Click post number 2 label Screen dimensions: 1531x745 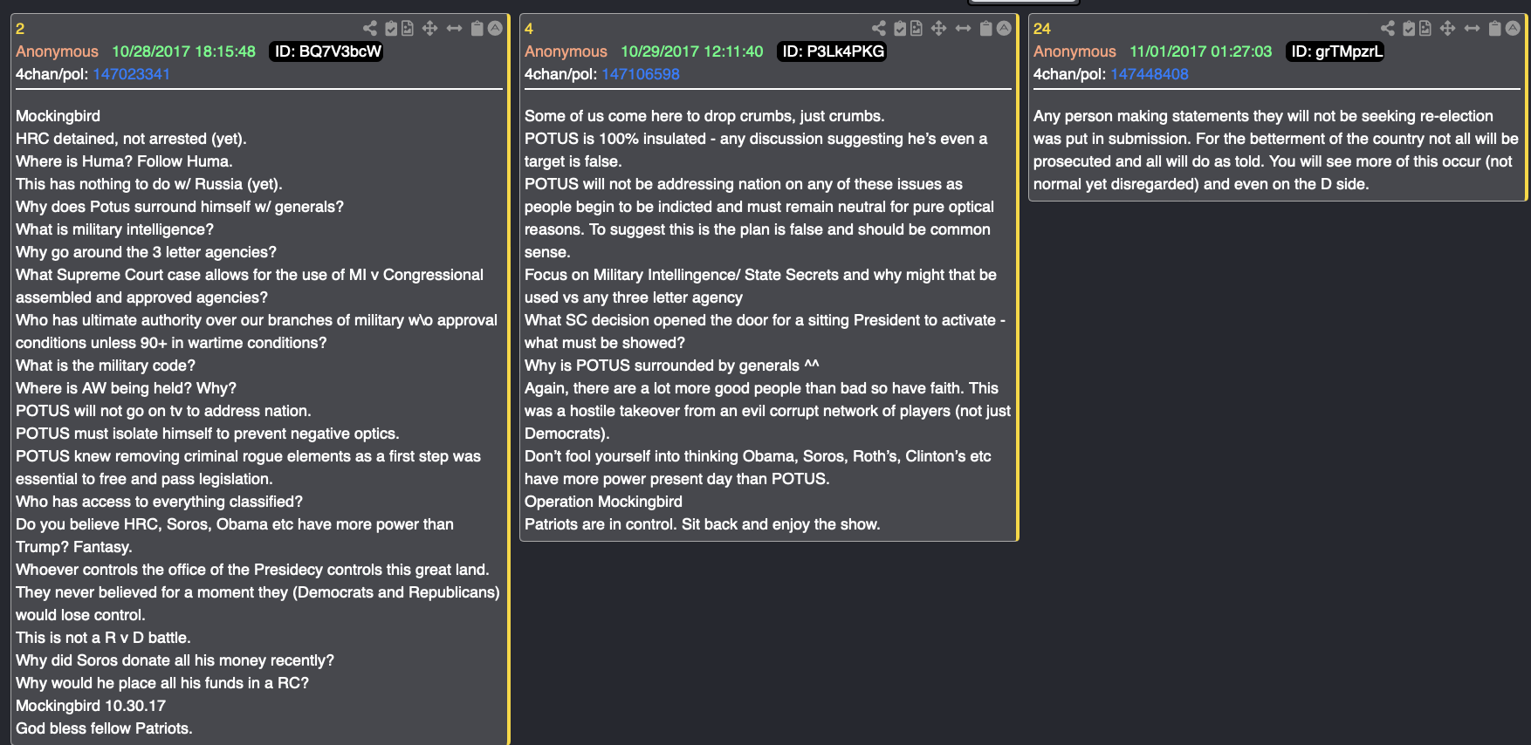click(20, 29)
